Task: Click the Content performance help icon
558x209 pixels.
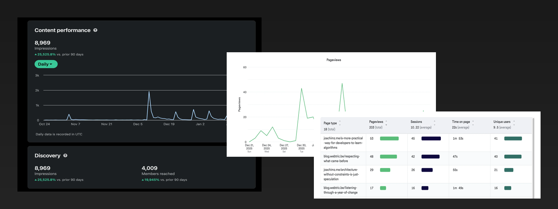Action: click(x=95, y=30)
